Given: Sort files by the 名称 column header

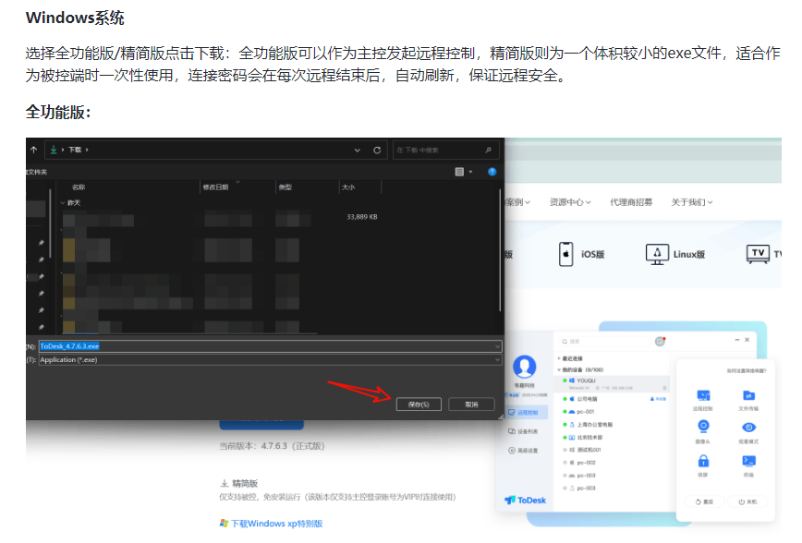Looking at the screenshot, I should point(79,187).
